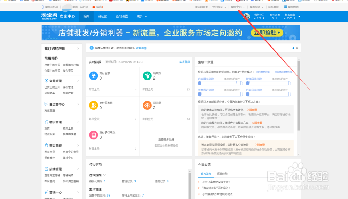
Task: Open 物流工具 in sidebar
Action: click(x=68, y=128)
